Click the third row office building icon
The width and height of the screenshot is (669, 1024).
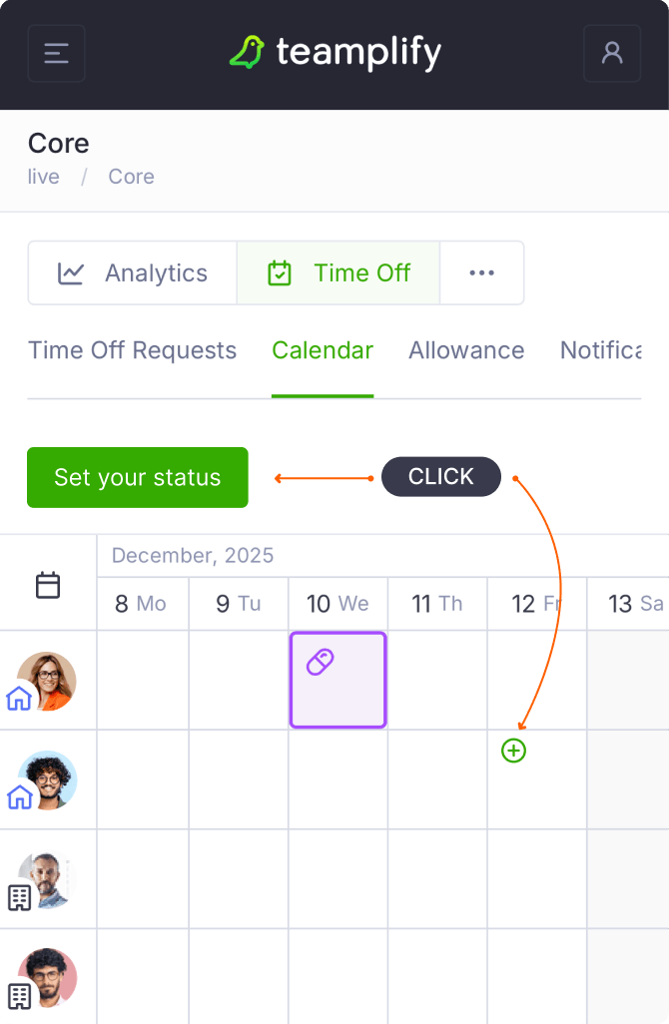click(x=20, y=897)
